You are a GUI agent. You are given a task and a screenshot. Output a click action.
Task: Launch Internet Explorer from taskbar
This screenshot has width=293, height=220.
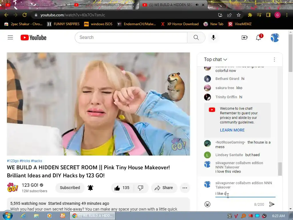[23, 216]
